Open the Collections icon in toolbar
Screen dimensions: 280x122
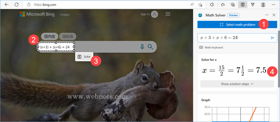233,5
